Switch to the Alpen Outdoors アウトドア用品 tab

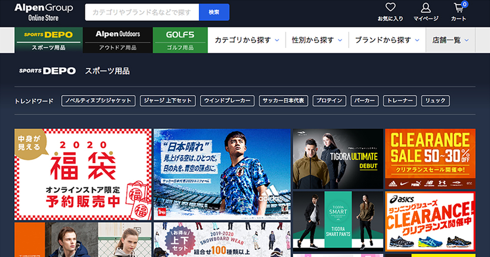pos(118,40)
